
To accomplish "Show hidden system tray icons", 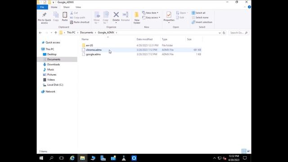I will pos(214,158).
